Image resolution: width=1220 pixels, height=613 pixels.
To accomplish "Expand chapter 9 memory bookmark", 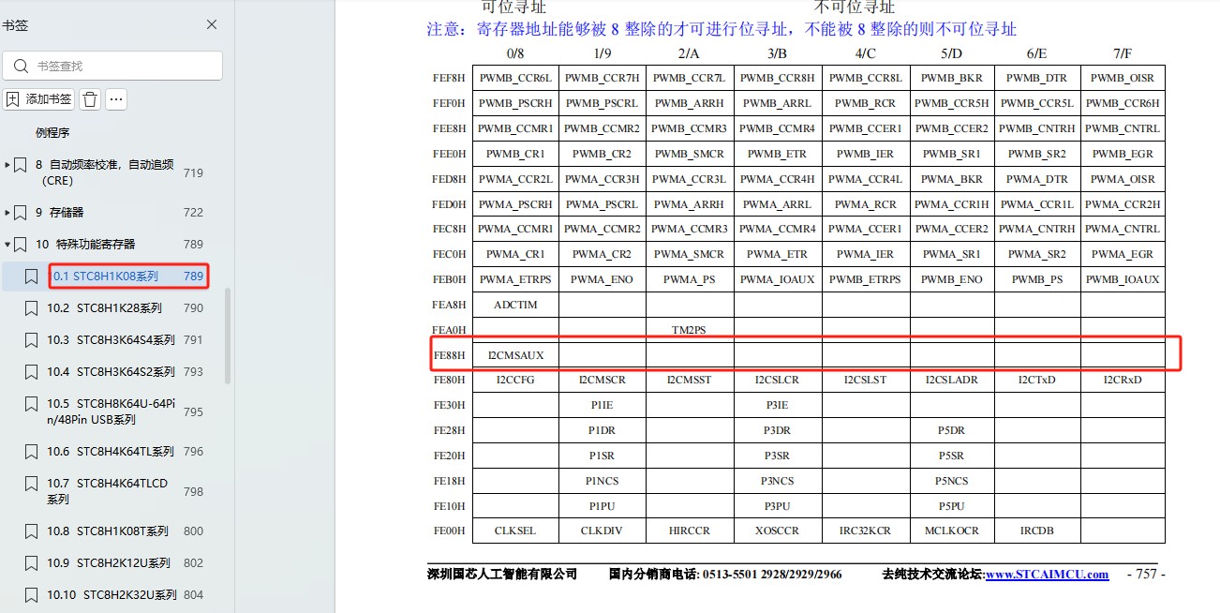I will point(7,212).
